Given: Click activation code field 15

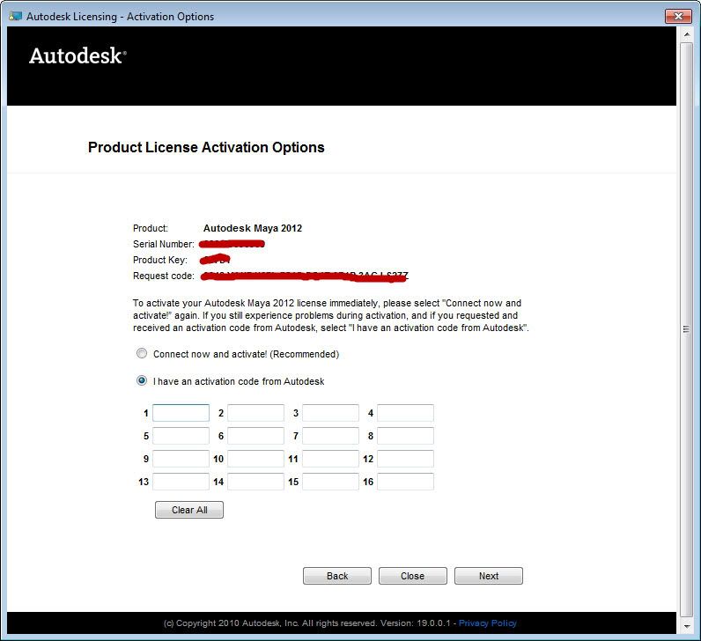Looking at the screenshot, I should [x=330, y=482].
